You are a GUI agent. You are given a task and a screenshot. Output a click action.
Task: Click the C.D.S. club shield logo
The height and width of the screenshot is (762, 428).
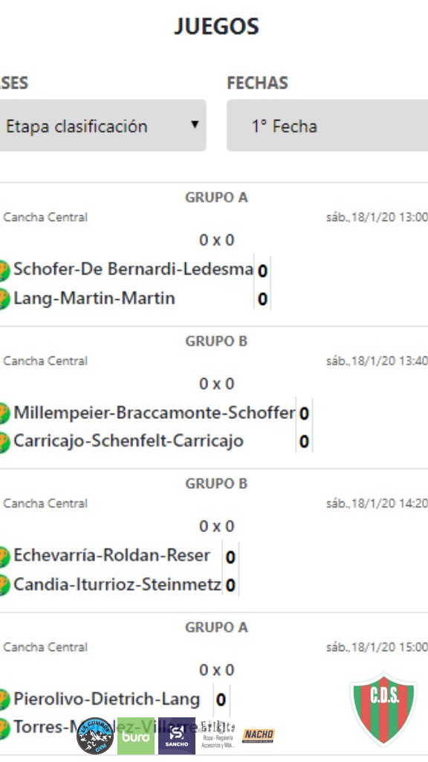[383, 708]
